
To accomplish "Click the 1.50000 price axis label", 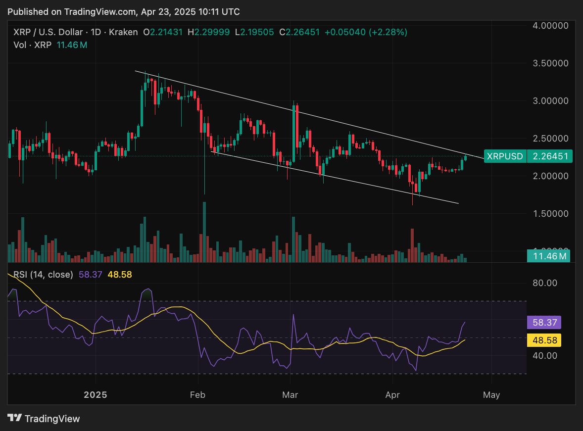I will 550,213.
